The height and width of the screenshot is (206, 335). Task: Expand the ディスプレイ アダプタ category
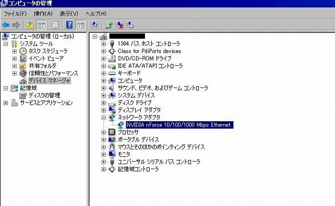[104, 110]
